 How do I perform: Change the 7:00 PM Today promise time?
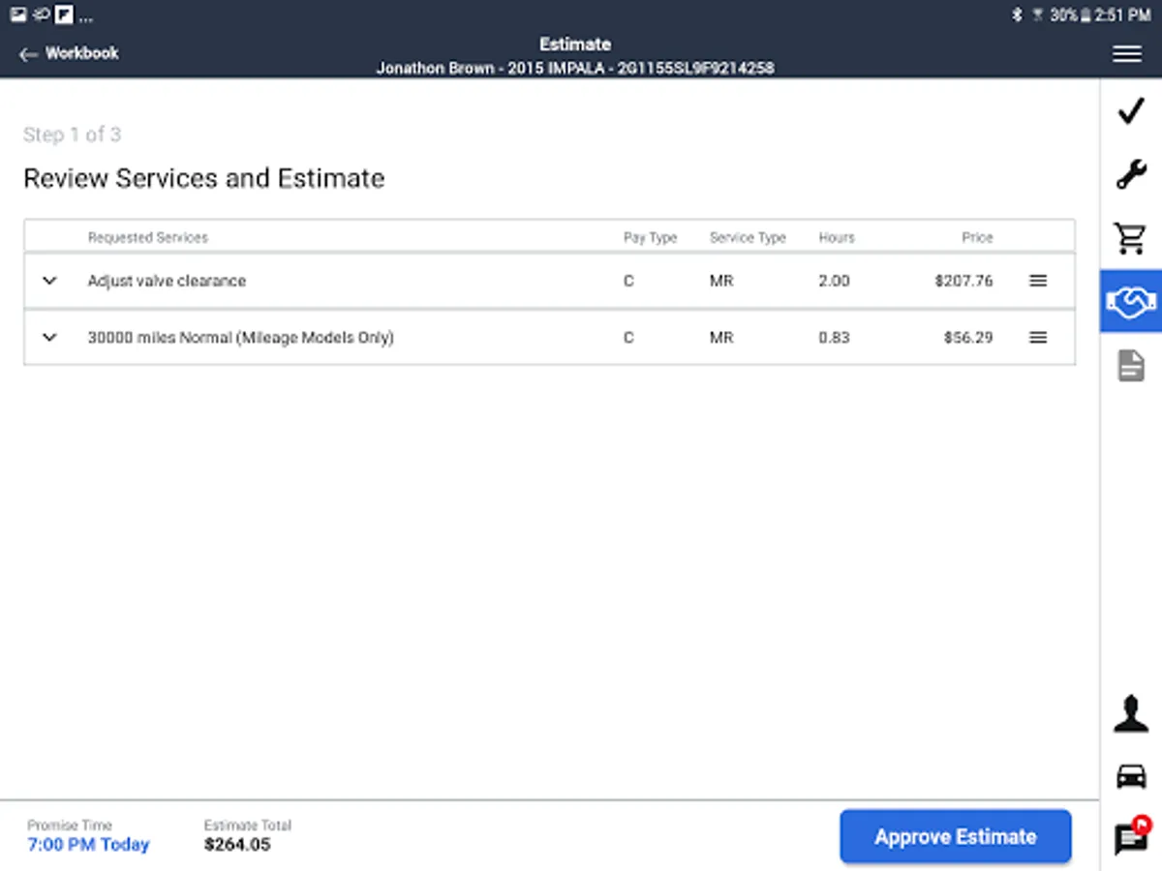point(88,845)
